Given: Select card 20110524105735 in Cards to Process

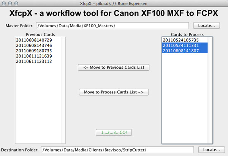Looking at the screenshot, I should [185, 40].
